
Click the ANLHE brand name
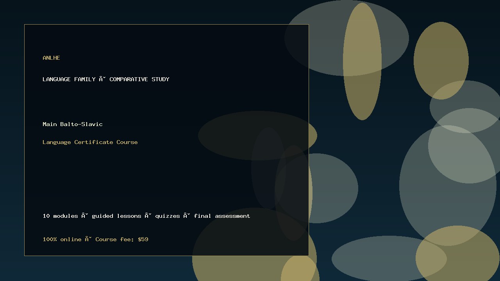click(x=51, y=58)
